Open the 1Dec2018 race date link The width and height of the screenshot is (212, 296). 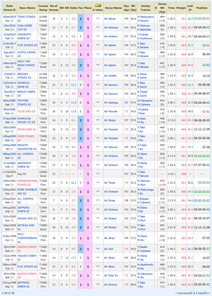[9, 26]
